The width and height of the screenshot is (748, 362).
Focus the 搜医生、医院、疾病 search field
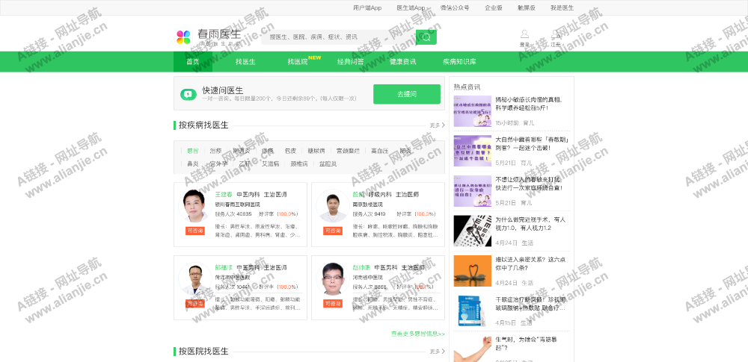coord(338,37)
